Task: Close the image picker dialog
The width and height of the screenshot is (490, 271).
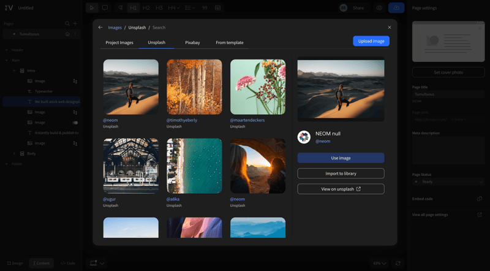Action: click(x=390, y=28)
